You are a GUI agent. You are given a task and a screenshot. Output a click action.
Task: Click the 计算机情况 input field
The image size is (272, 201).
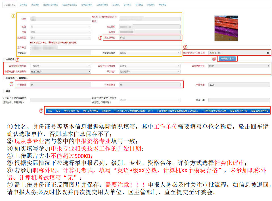150,85
